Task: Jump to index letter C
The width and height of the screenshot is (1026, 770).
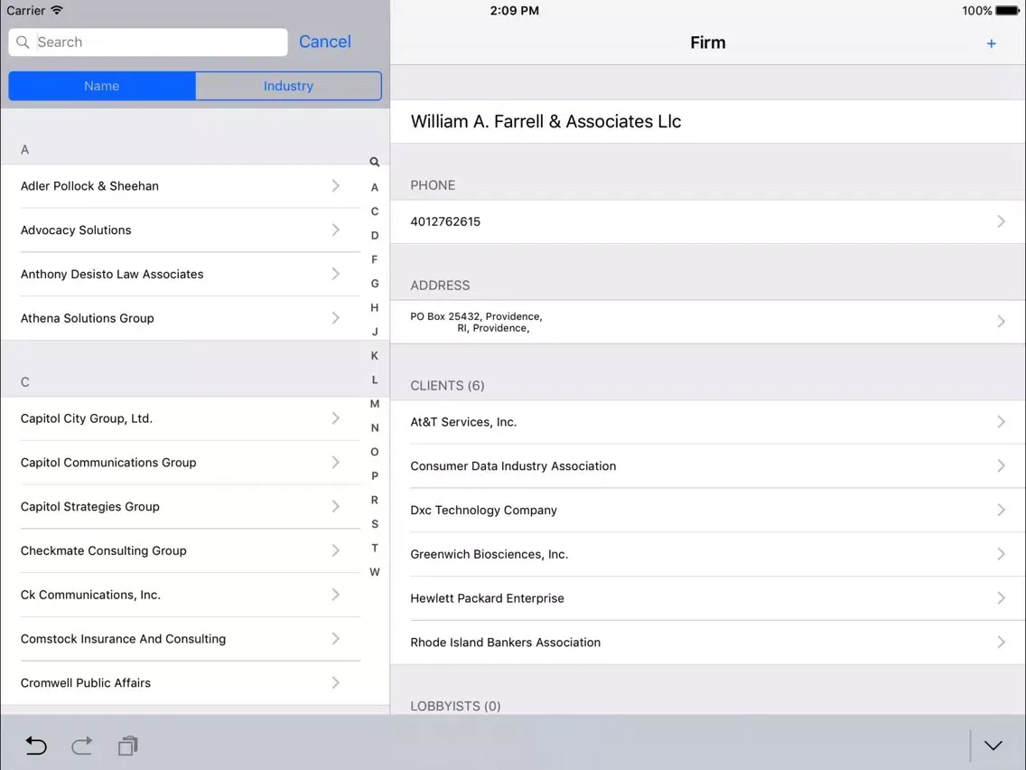Action: [x=374, y=211]
